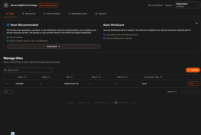Open the Documentation footer link
The height and width of the screenshot is (135, 201).
[120, 103]
